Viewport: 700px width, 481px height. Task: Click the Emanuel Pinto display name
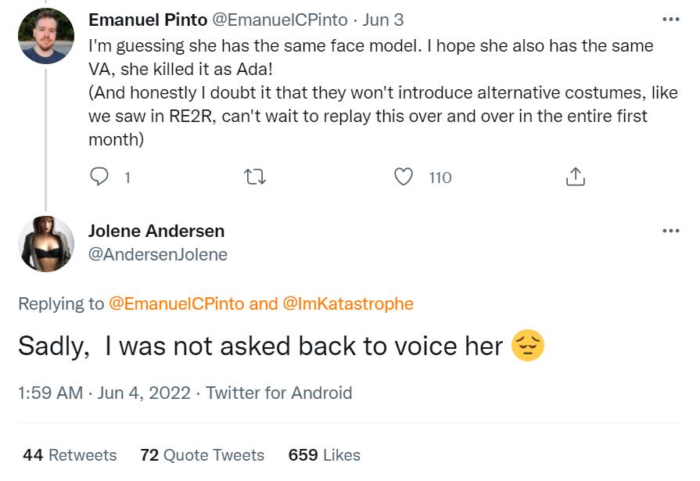point(148,19)
